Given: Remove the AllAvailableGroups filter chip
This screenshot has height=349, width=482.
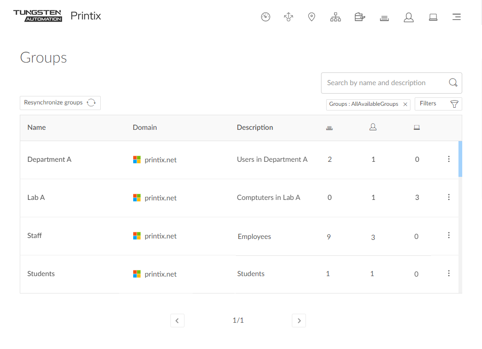Looking at the screenshot, I should coord(405,104).
